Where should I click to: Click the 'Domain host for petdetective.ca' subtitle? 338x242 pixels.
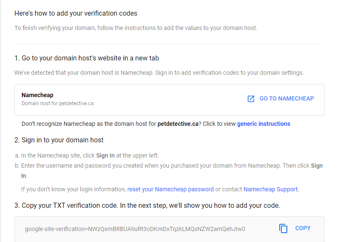57,103
